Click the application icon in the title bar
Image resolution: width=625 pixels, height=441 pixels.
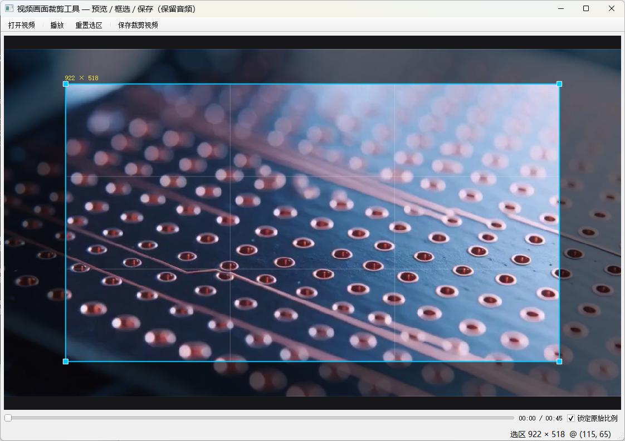pyautogui.click(x=9, y=8)
